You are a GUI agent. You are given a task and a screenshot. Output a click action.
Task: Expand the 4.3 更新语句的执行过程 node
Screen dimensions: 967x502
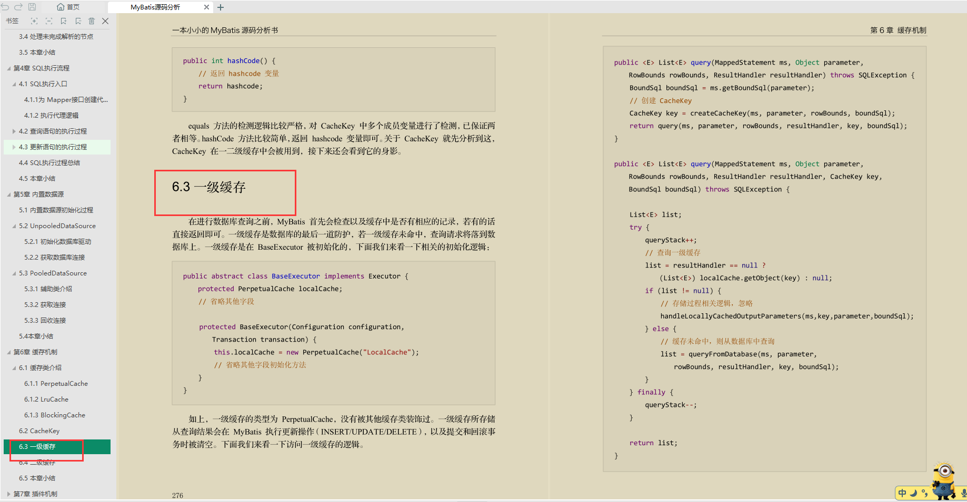point(14,147)
